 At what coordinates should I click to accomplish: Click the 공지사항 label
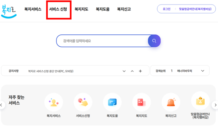click(x=14, y=71)
